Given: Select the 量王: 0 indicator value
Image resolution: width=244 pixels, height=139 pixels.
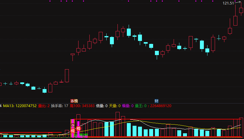Looking at the screenshot, I should (141, 106).
